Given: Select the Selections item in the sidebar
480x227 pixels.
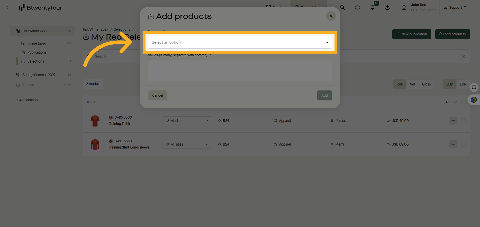Looking at the screenshot, I should [x=35, y=61].
